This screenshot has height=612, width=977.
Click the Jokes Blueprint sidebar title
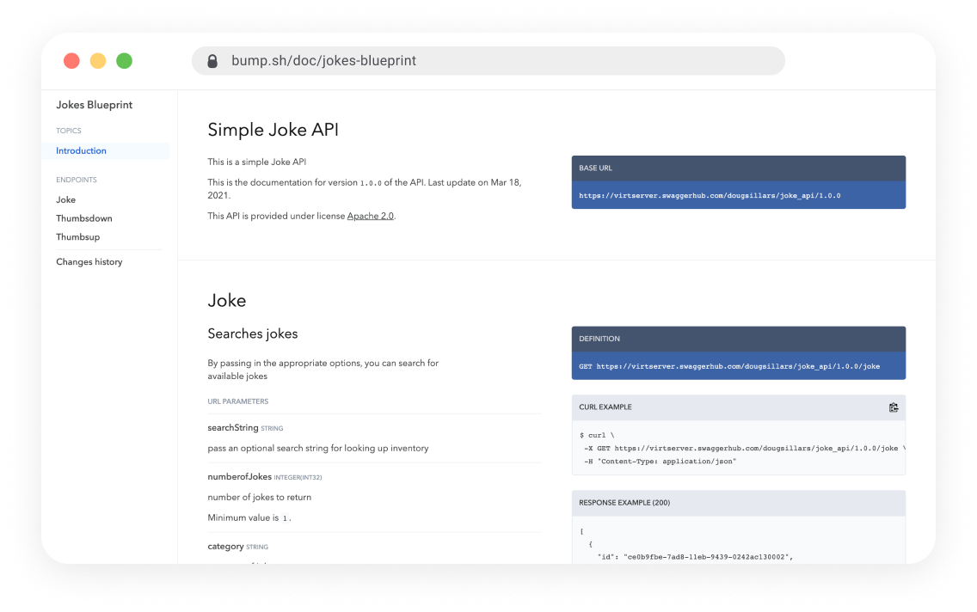tap(95, 105)
